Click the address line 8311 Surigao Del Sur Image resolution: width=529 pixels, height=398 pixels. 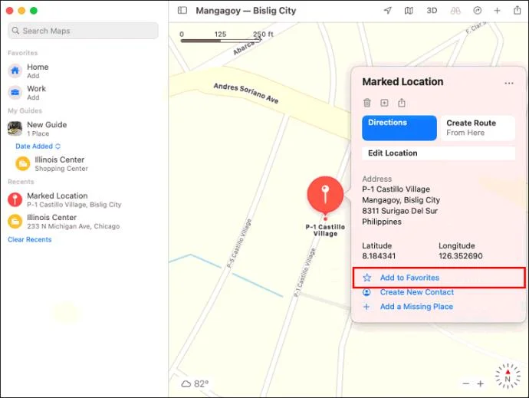pos(399,211)
